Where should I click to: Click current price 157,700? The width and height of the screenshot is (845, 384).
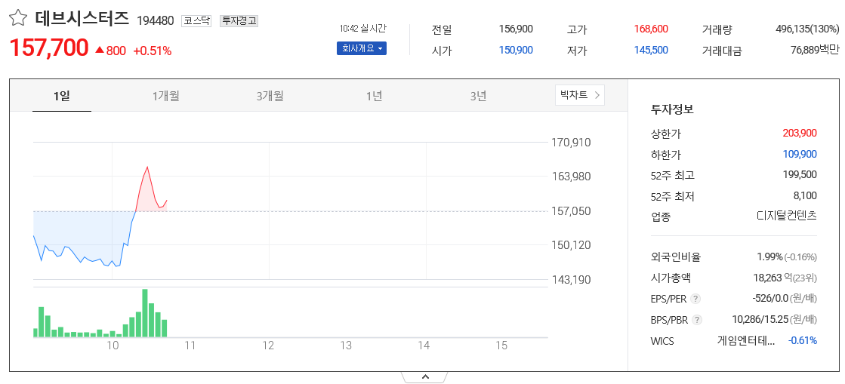point(49,48)
